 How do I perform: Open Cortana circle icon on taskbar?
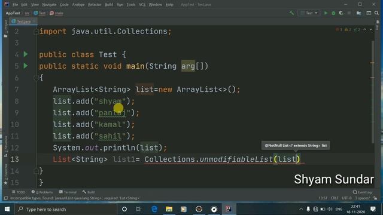point(124,209)
